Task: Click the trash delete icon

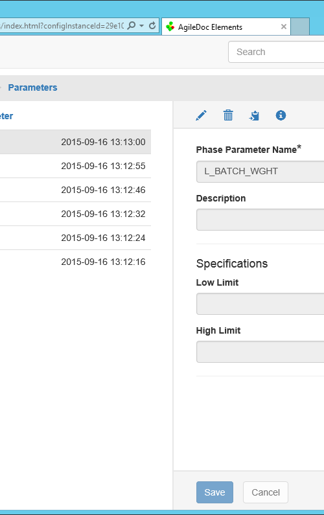Action: click(x=228, y=115)
